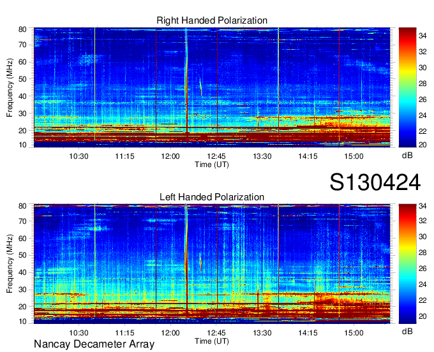The image size is (434, 352).
Task: Click 20 MHz tick of Right Handed plot
Action: [x=22, y=131]
